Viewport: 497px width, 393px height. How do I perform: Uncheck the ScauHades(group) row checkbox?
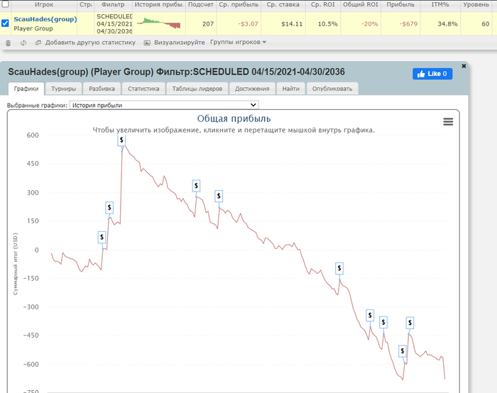(5, 23)
